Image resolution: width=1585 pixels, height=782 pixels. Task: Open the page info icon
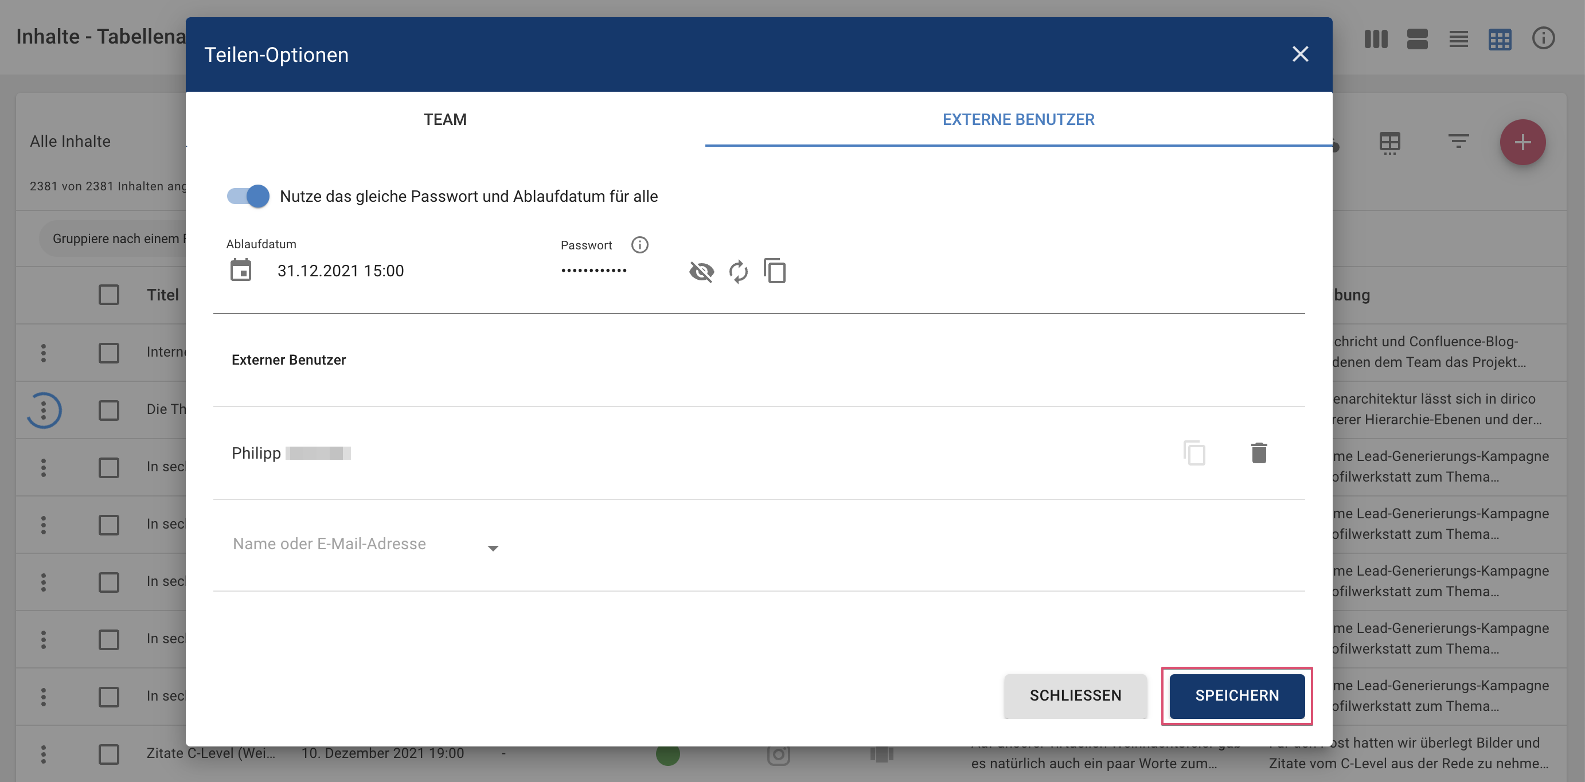[1543, 38]
